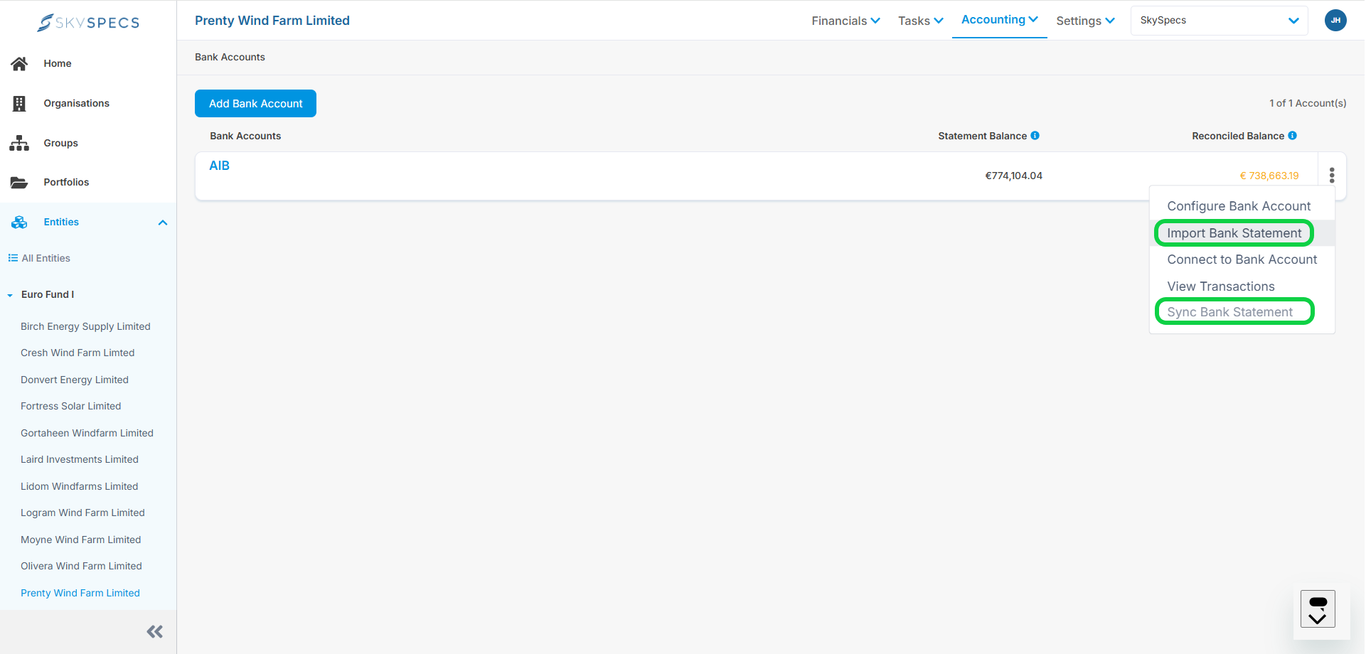This screenshot has width=1366, height=654.
Task: Click the Organisations building icon
Action: point(19,104)
